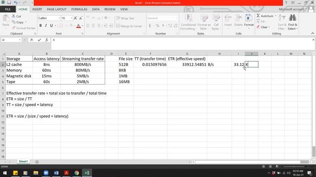Switch to the PAGE LAYOUT tab
The height and width of the screenshot is (177, 316).
click(x=57, y=9)
